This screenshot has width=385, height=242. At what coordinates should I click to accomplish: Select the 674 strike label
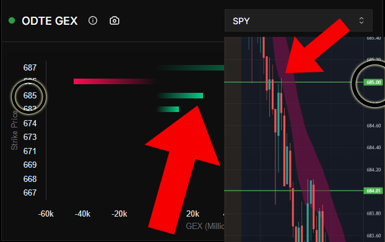[x=30, y=123]
